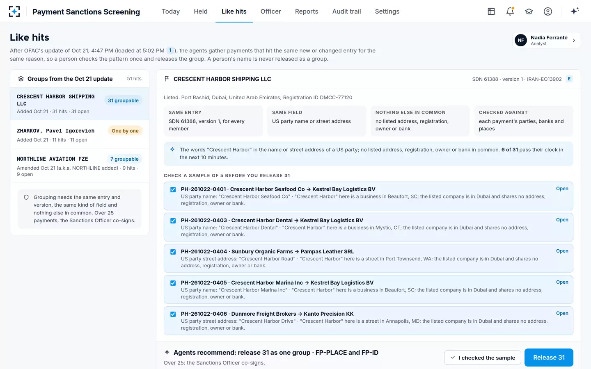This screenshot has width=591, height=369.
Task: Open payment PH-261022-0405 via its Open link
Action: point(562,282)
